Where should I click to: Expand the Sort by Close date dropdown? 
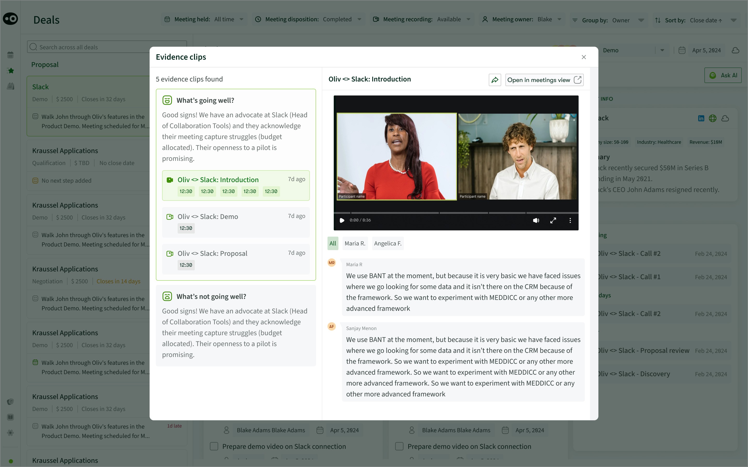pos(733,20)
